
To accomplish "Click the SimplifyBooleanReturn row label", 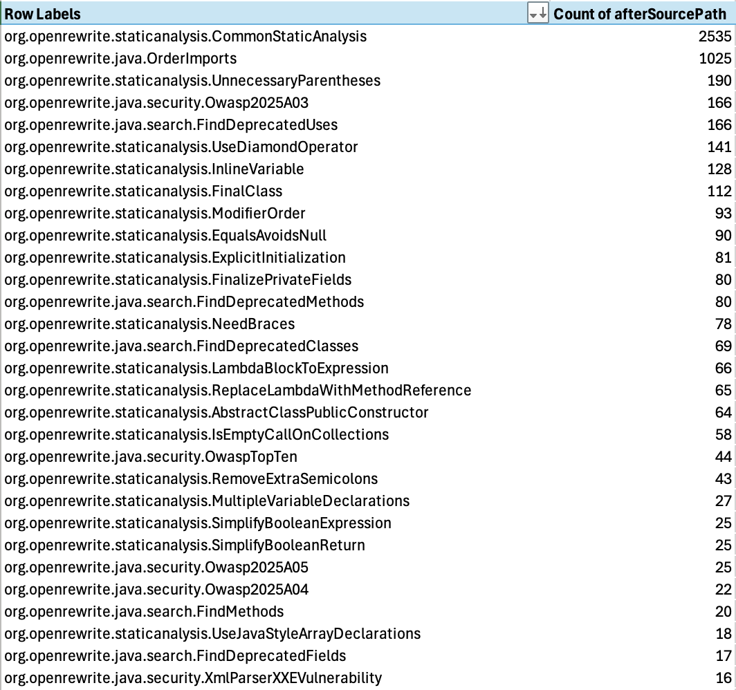I will [185, 545].
